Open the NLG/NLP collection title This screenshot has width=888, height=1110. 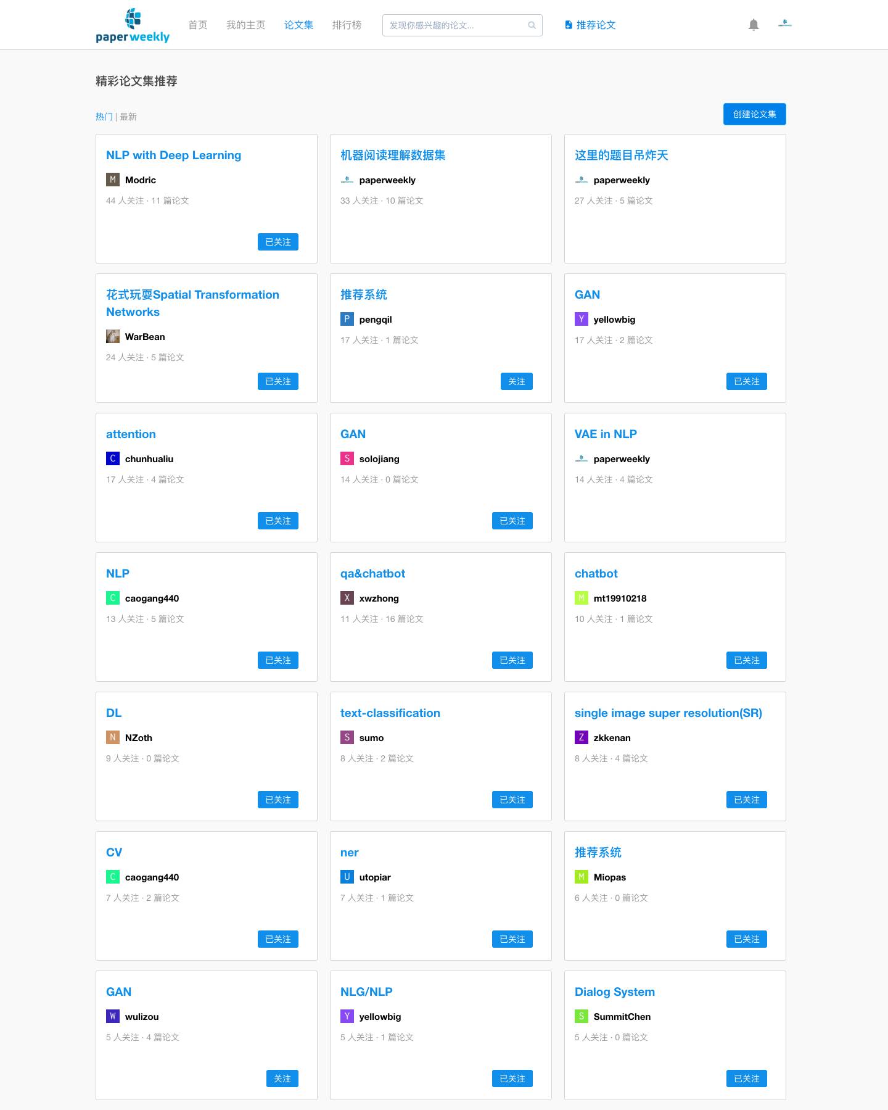[x=366, y=992]
